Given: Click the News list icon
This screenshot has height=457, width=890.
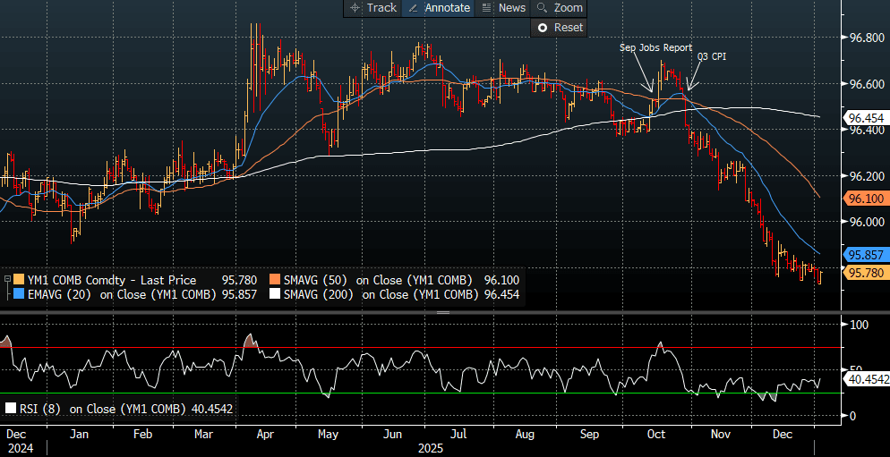Looking at the screenshot, I should tap(487, 7).
